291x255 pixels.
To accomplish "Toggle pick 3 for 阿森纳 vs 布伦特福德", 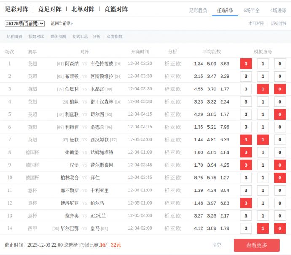I will point(246,64).
